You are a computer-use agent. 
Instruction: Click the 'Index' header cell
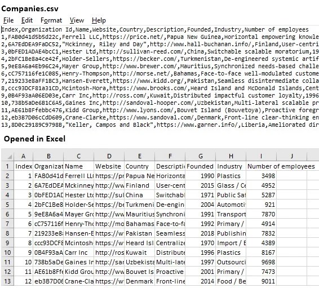pyautogui.click(x=24, y=166)
